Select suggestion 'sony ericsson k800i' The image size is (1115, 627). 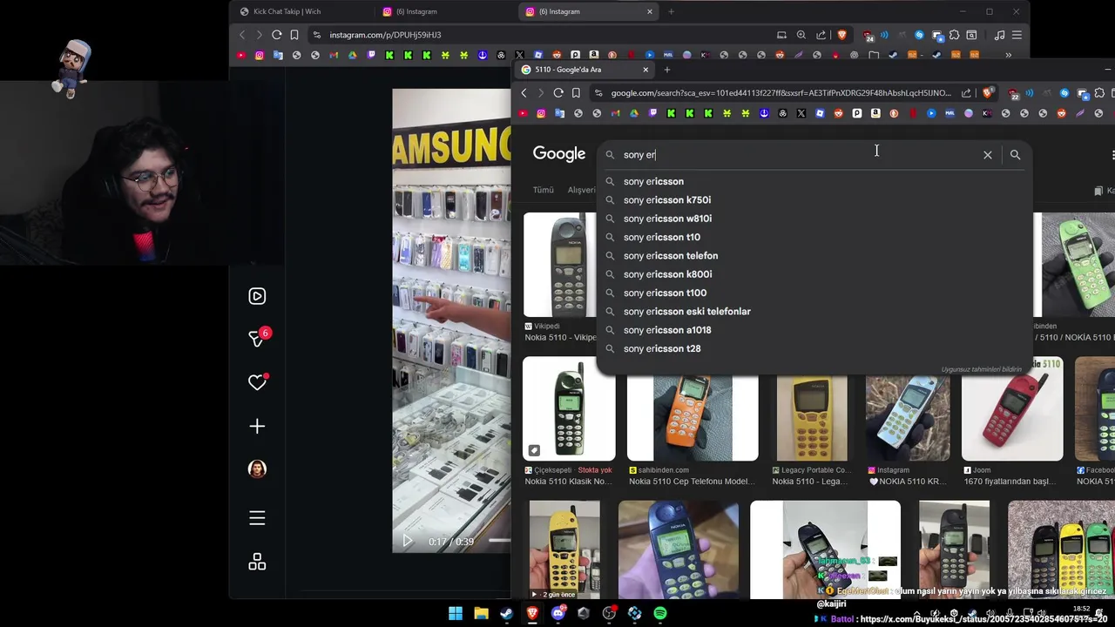tap(814, 274)
